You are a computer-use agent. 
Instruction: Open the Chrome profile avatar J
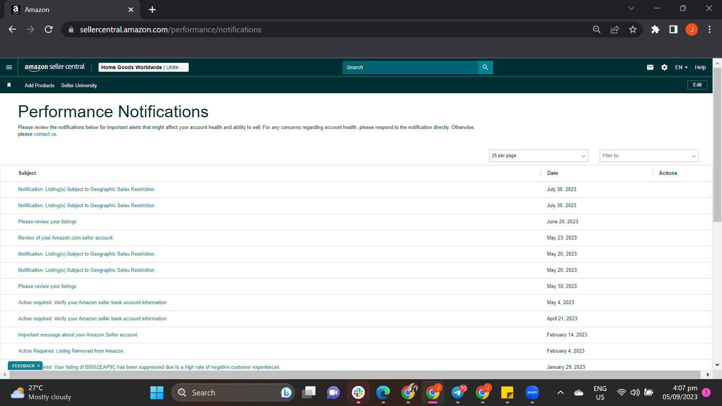pyautogui.click(x=692, y=29)
